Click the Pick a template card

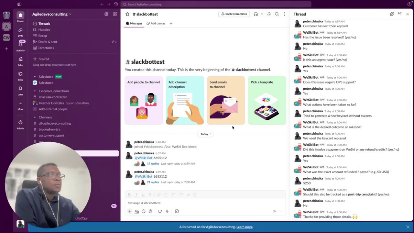[x=267, y=100]
